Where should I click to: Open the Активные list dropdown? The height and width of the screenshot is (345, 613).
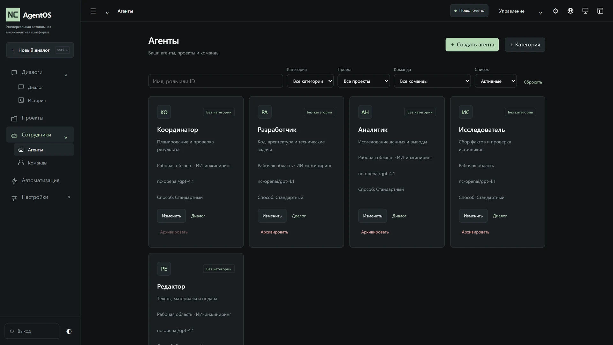[496, 81]
